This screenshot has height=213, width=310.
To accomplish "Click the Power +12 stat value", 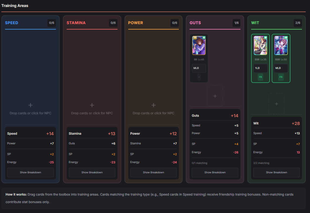I will point(173,134).
